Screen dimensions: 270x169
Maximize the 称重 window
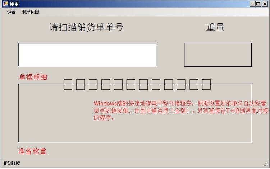pyautogui.click(x=258, y=4)
